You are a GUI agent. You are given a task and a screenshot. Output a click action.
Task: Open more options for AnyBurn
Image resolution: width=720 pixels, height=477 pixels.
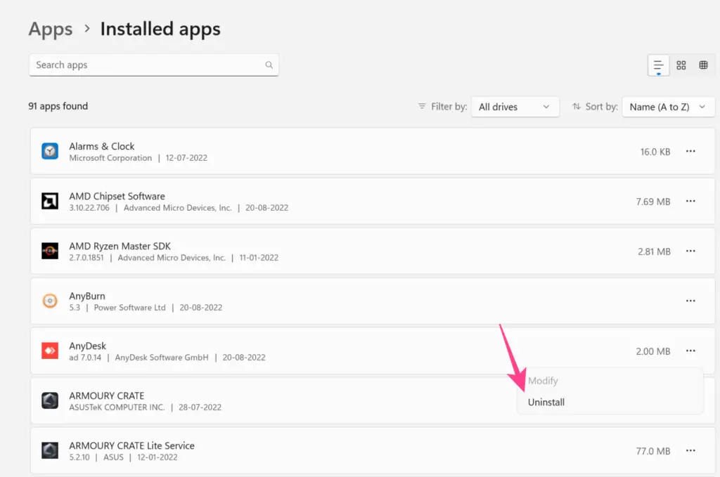click(x=690, y=301)
